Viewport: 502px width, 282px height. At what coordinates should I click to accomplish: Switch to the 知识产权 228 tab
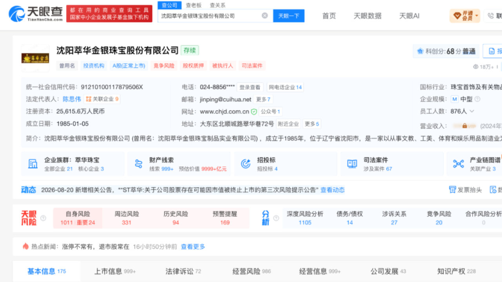click(457, 271)
